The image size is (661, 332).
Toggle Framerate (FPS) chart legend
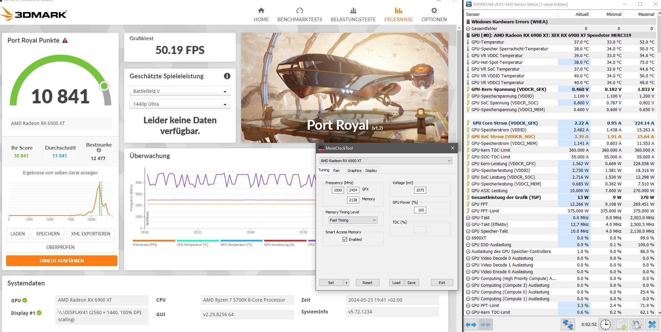pyautogui.click(x=154, y=243)
